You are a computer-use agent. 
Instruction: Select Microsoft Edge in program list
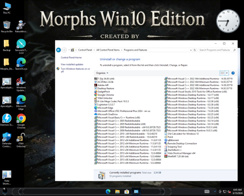click(x=103, y=108)
